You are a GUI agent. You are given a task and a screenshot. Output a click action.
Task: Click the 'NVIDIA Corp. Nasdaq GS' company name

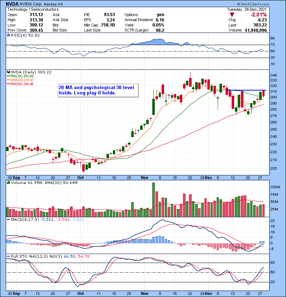pyautogui.click(x=41, y=4)
